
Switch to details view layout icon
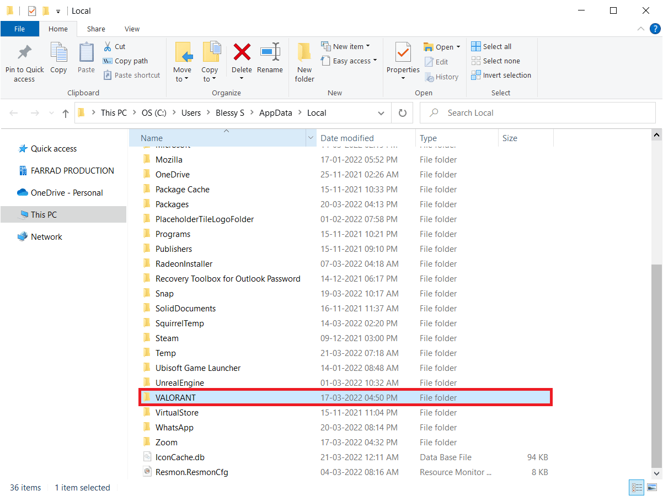click(637, 487)
